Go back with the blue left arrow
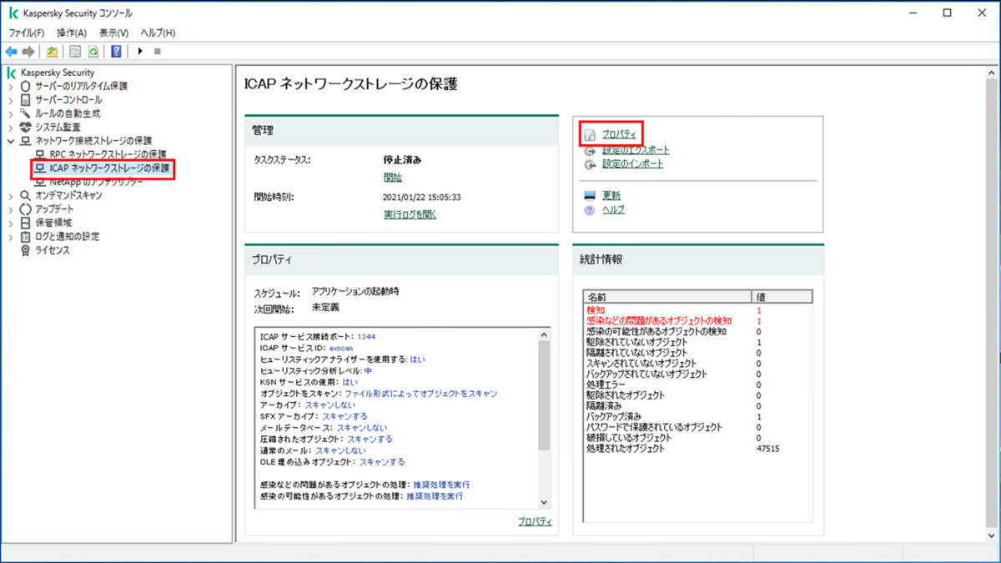Viewport: 1001px width, 563px height. point(12,51)
